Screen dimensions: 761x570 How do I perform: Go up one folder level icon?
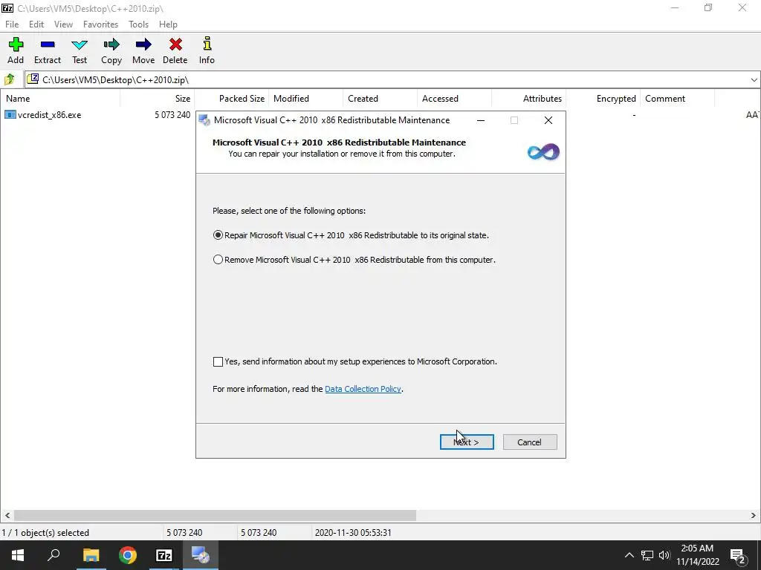[9, 79]
